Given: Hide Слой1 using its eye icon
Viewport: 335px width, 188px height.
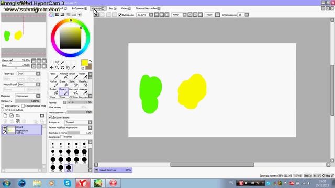Looking at the screenshot, I should [5, 128].
